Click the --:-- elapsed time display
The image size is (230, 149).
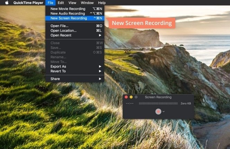point(130,104)
